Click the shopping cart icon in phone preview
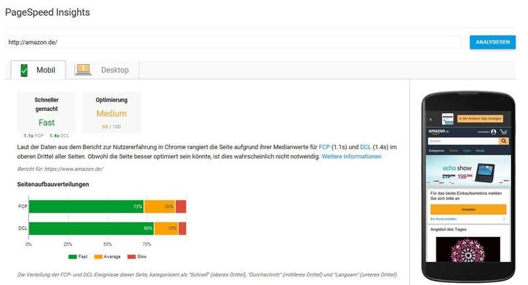 click(504, 132)
